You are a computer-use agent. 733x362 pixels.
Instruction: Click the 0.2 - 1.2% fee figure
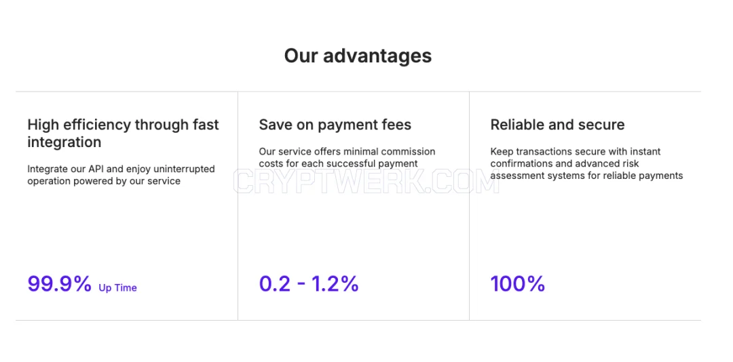click(x=309, y=284)
